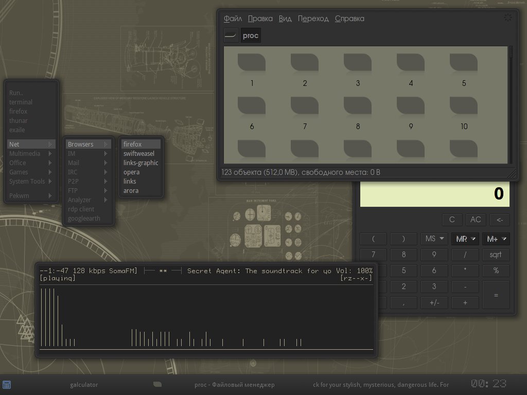Click calculator AC button
Screen dimensions: 527x395
coord(476,220)
